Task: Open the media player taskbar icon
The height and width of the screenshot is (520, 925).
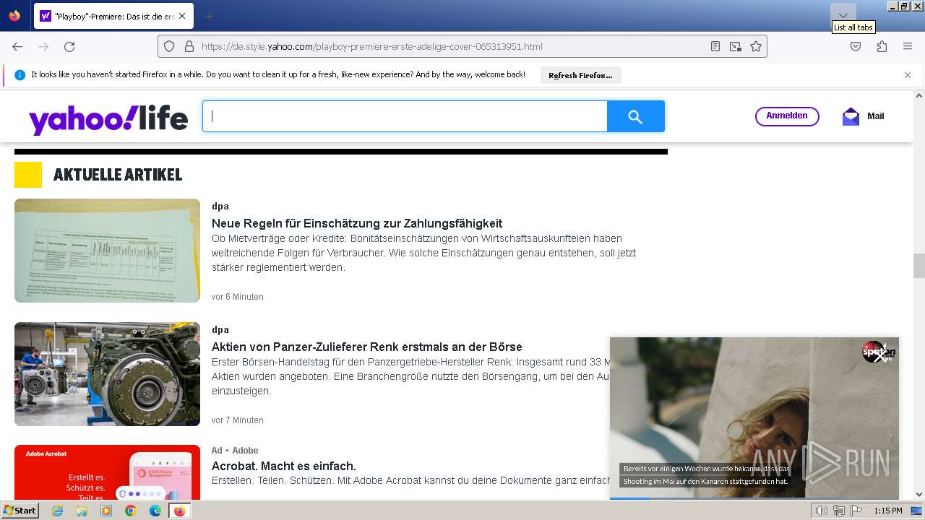Action: [106, 511]
